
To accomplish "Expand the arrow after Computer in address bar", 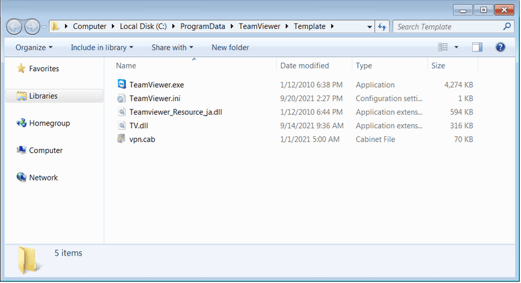I will (x=113, y=26).
